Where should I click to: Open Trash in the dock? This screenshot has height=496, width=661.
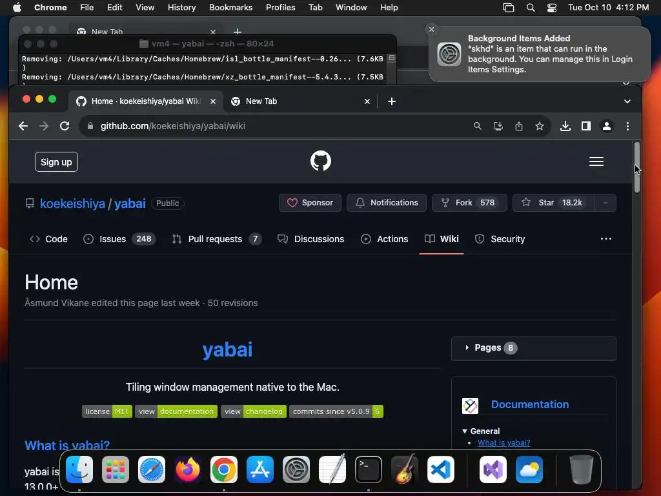pyautogui.click(x=582, y=470)
